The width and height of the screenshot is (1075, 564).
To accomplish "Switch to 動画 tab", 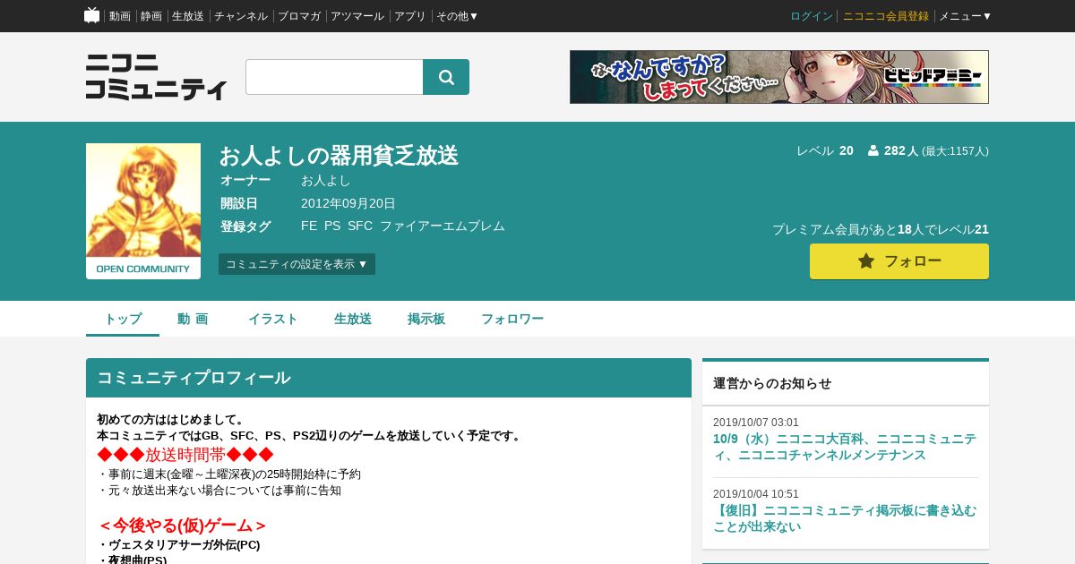I will click(x=193, y=319).
